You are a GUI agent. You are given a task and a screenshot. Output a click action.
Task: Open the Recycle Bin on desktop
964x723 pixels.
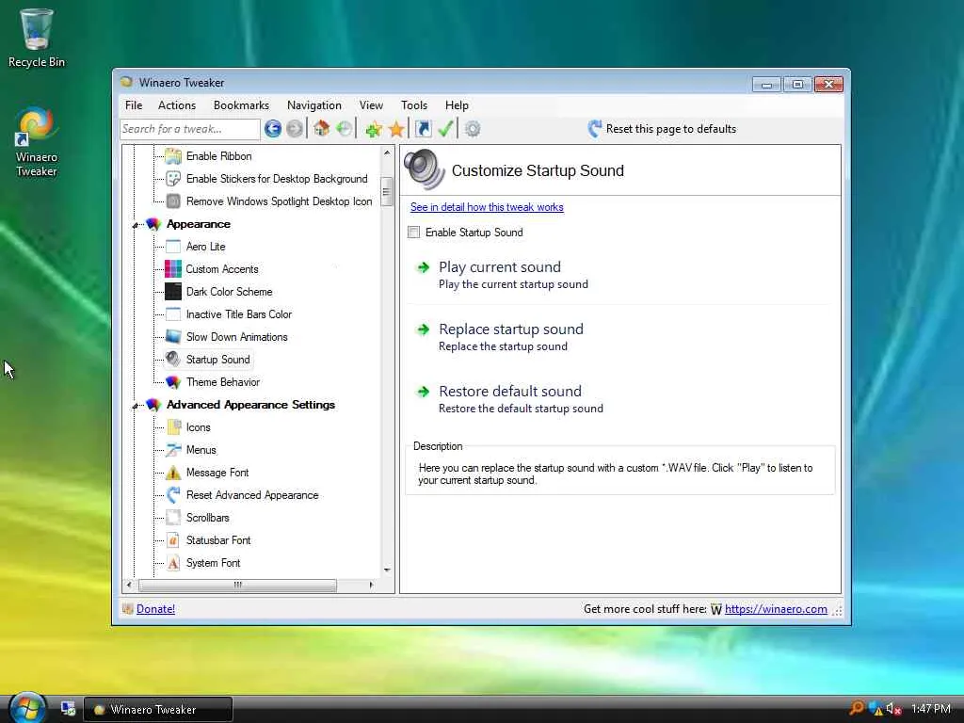pos(37,38)
